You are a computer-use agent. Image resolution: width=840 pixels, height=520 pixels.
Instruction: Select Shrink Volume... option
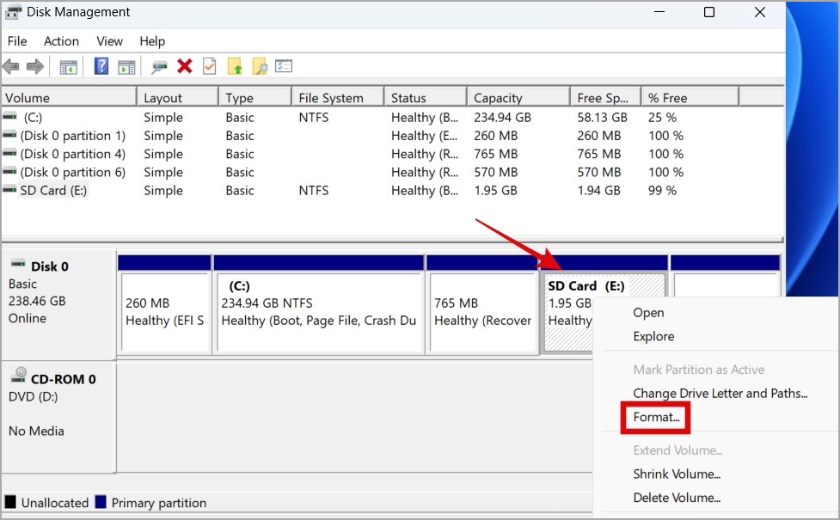(677, 474)
